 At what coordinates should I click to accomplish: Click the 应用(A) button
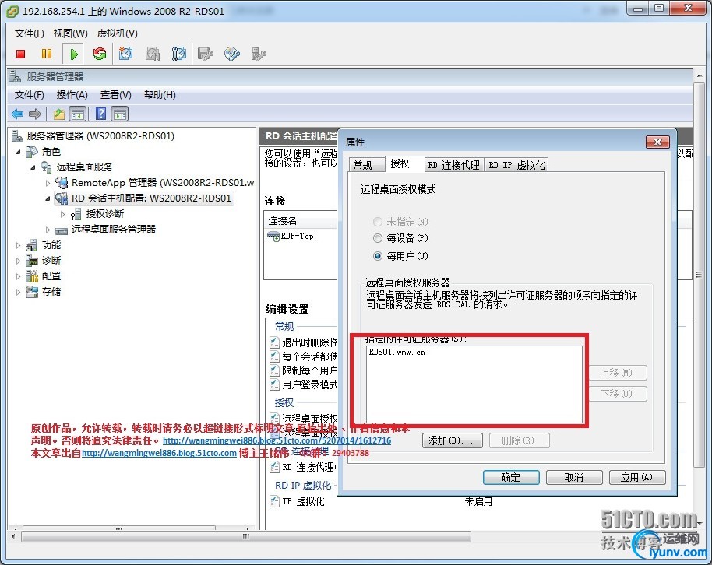[637, 477]
